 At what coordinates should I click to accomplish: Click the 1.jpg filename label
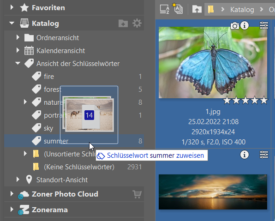(x=213, y=112)
